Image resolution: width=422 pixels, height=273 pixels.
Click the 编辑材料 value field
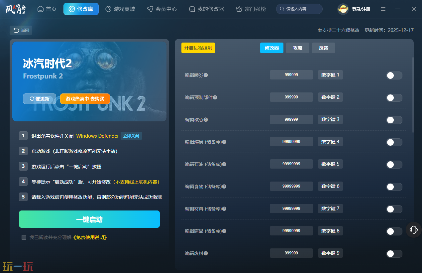click(291, 208)
